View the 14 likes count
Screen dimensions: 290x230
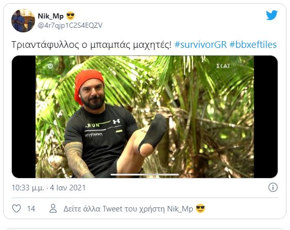[x=31, y=209]
